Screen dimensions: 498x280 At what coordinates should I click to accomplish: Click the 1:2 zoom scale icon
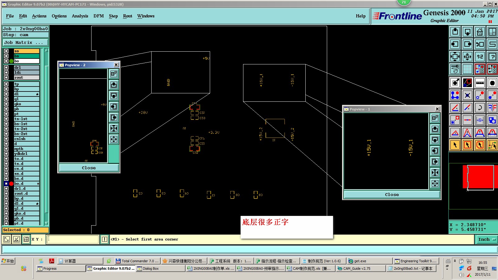coord(480,57)
